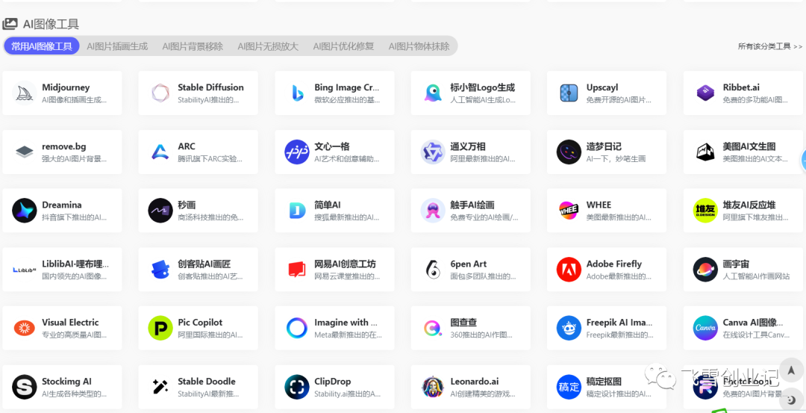
Task: Click the description 搜狐最新推出的AI
Action: [x=347, y=217]
